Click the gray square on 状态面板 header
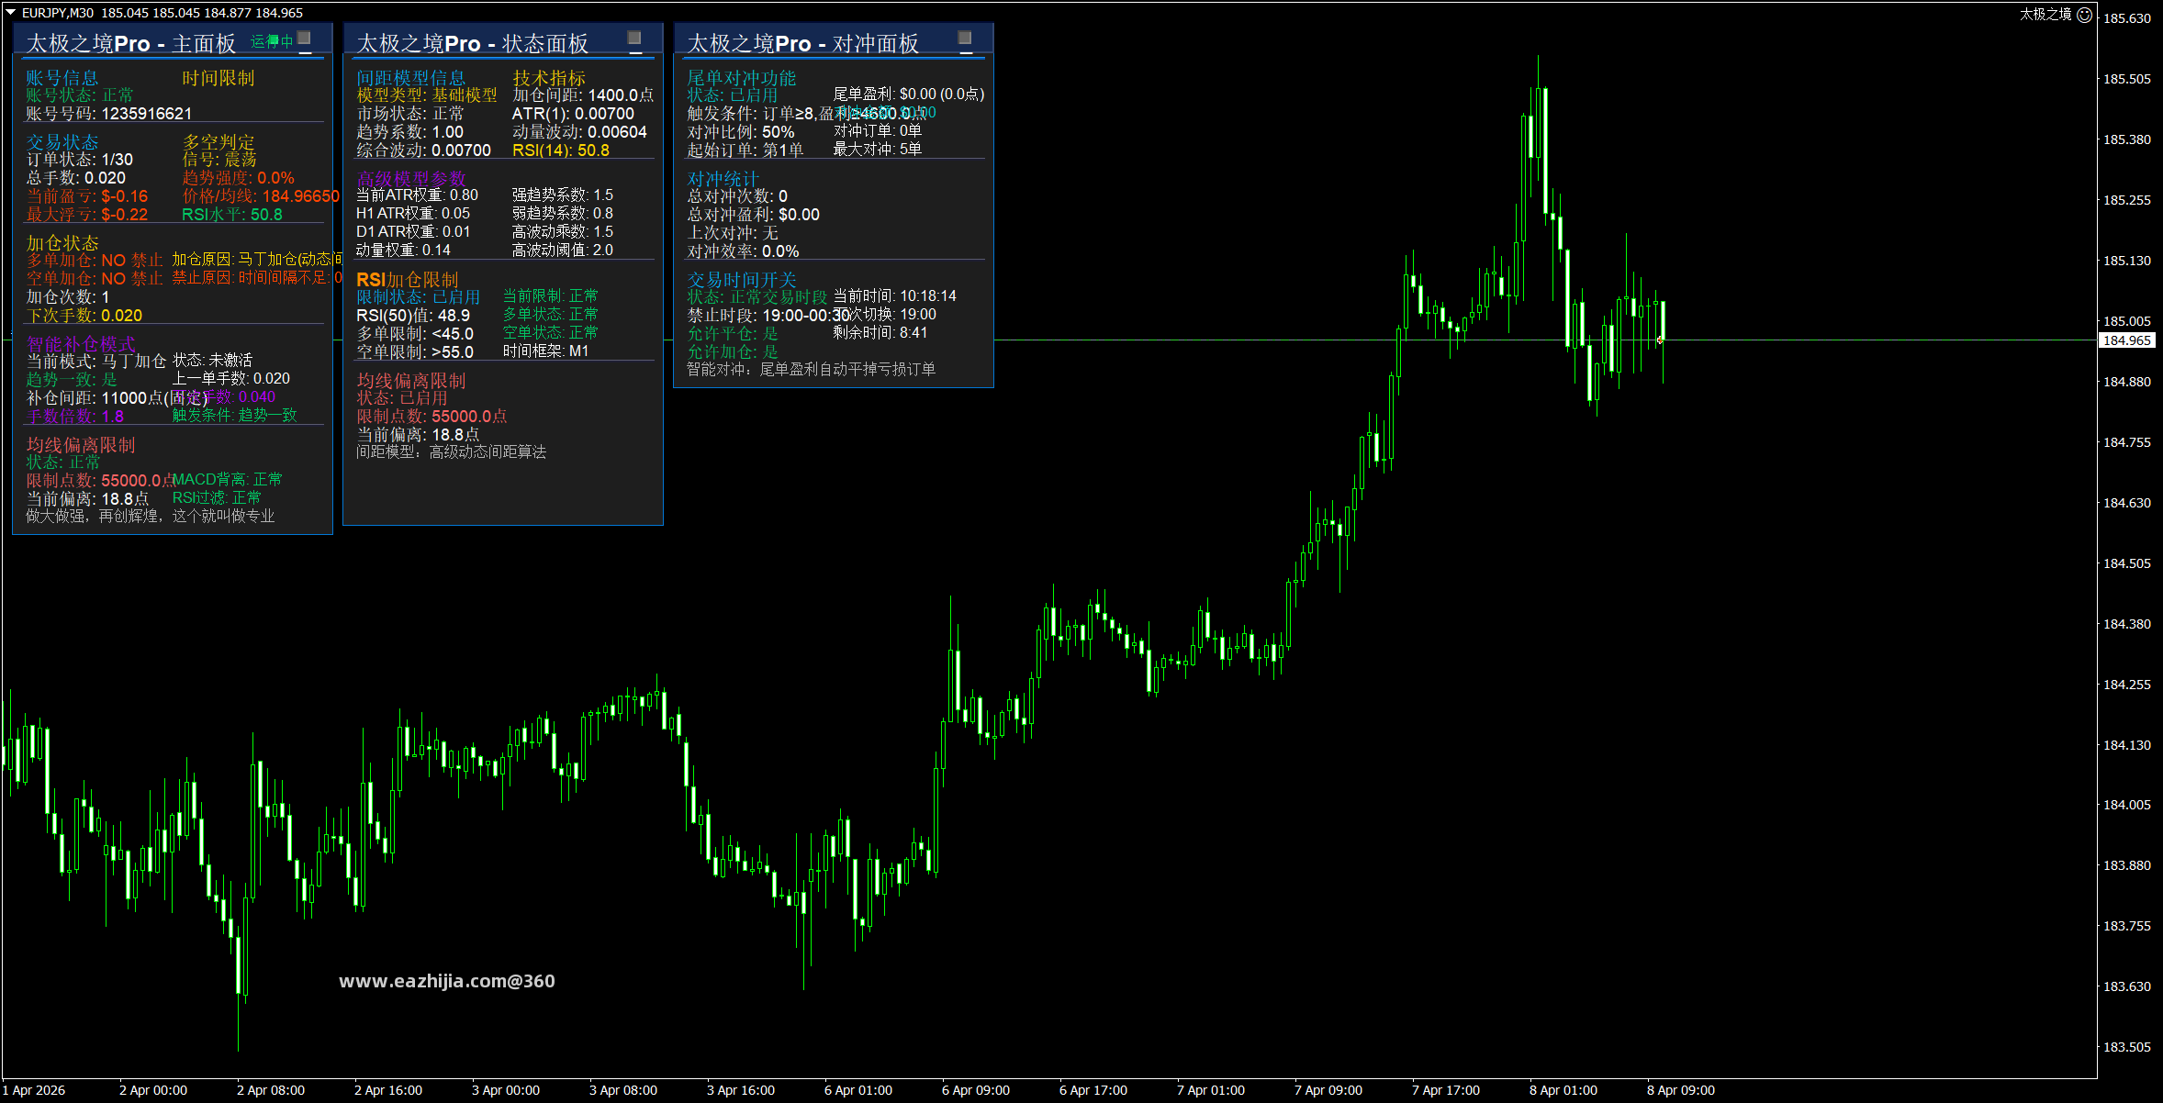The image size is (2163, 1103). click(634, 38)
